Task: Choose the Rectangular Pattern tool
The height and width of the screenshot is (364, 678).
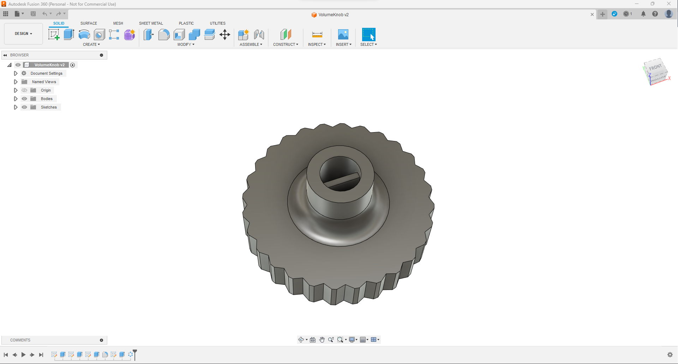Action: click(x=114, y=35)
